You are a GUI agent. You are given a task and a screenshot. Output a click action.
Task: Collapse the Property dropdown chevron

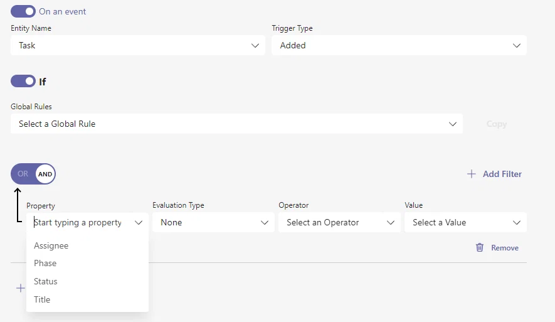(x=139, y=222)
